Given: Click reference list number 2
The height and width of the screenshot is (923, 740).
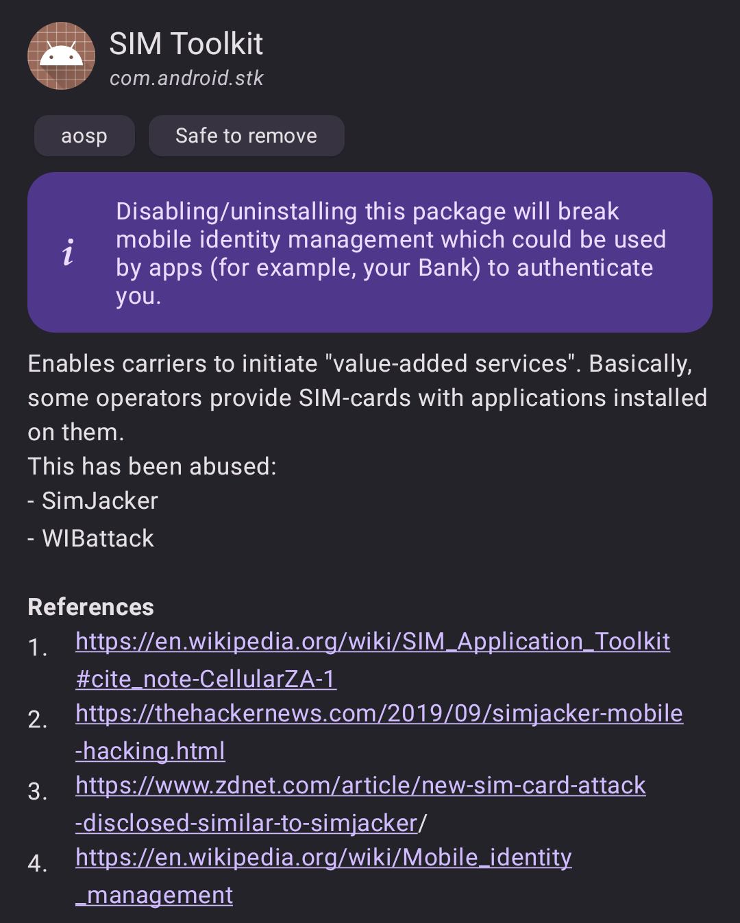Looking at the screenshot, I should click(38, 719).
